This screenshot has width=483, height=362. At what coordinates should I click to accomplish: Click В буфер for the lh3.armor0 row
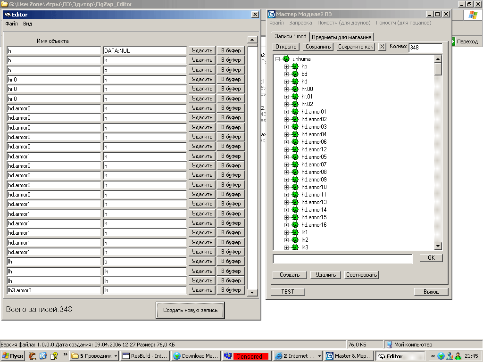(x=231, y=290)
